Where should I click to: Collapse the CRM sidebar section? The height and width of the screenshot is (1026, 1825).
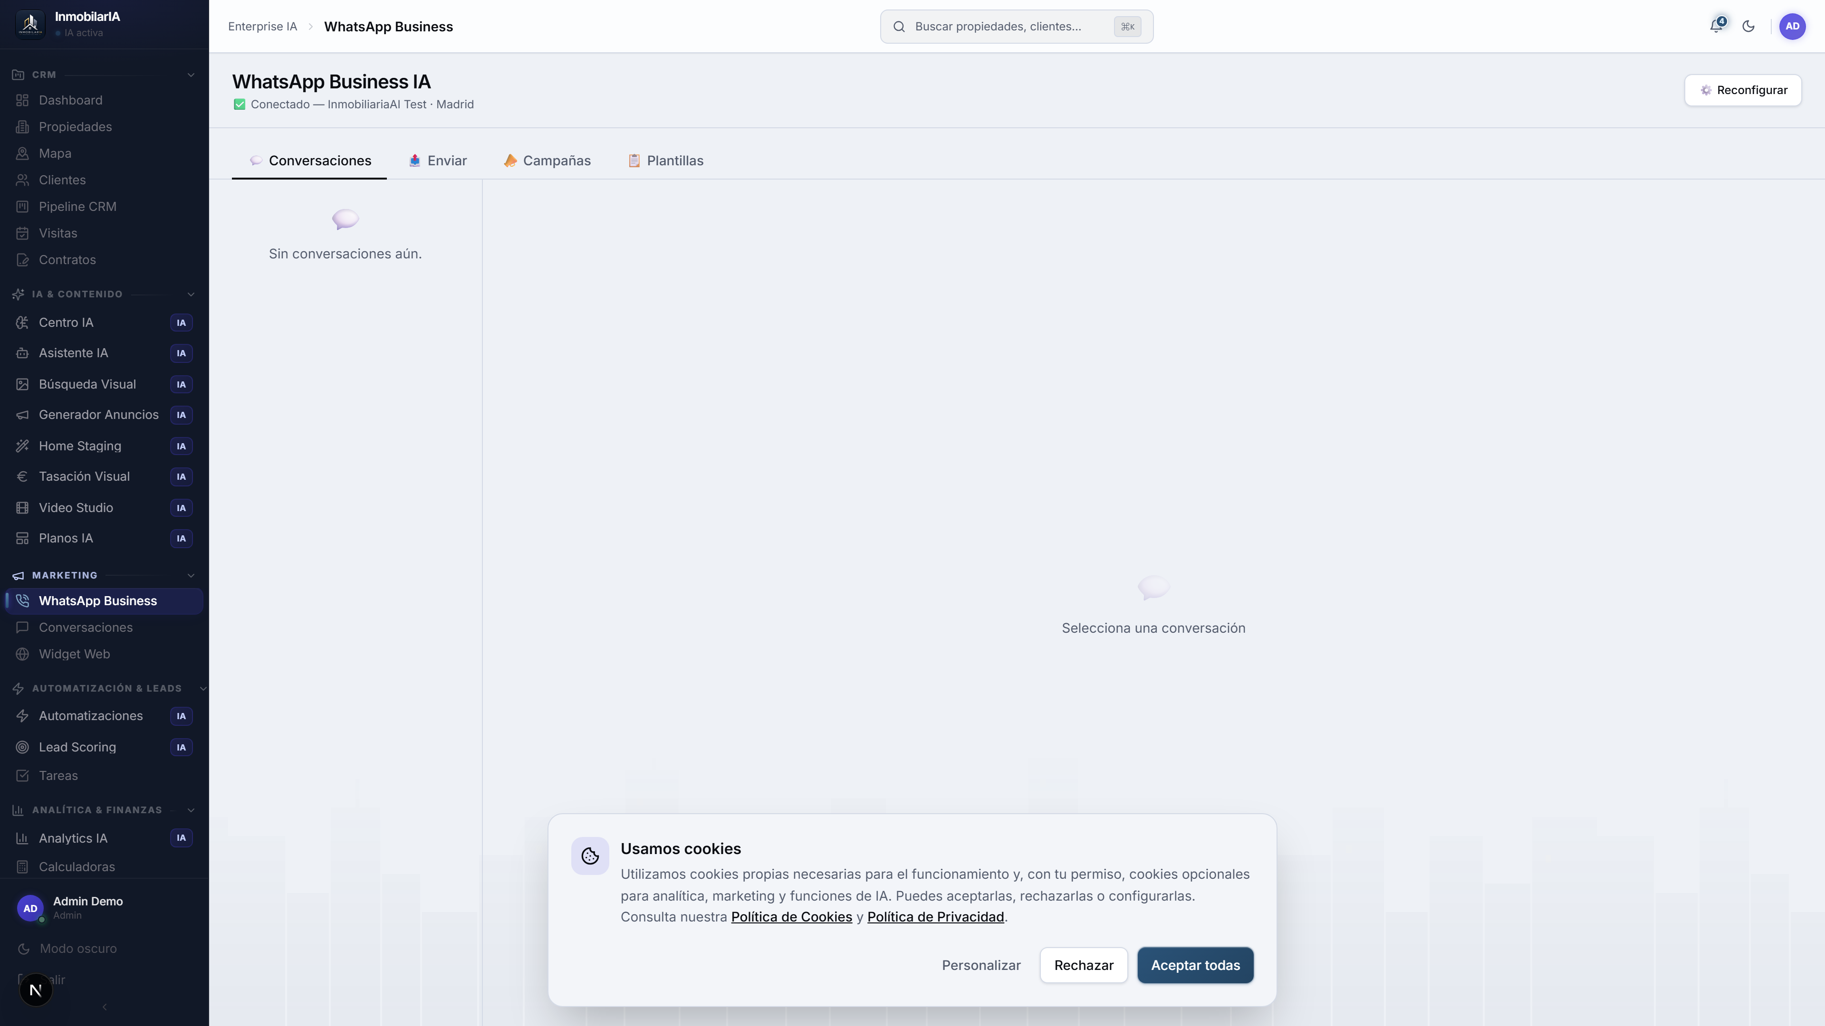point(190,75)
